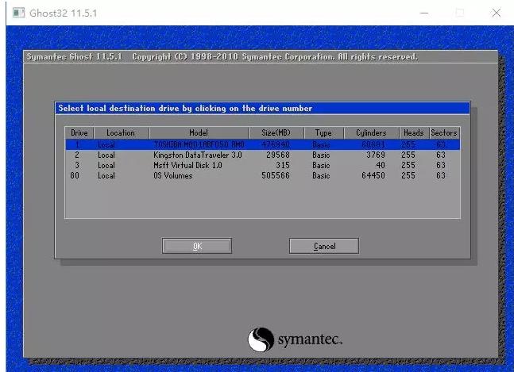514x372 pixels.
Task: Choose the Msft Virtual Disk 1.0 drive
Action: click(261, 166)
